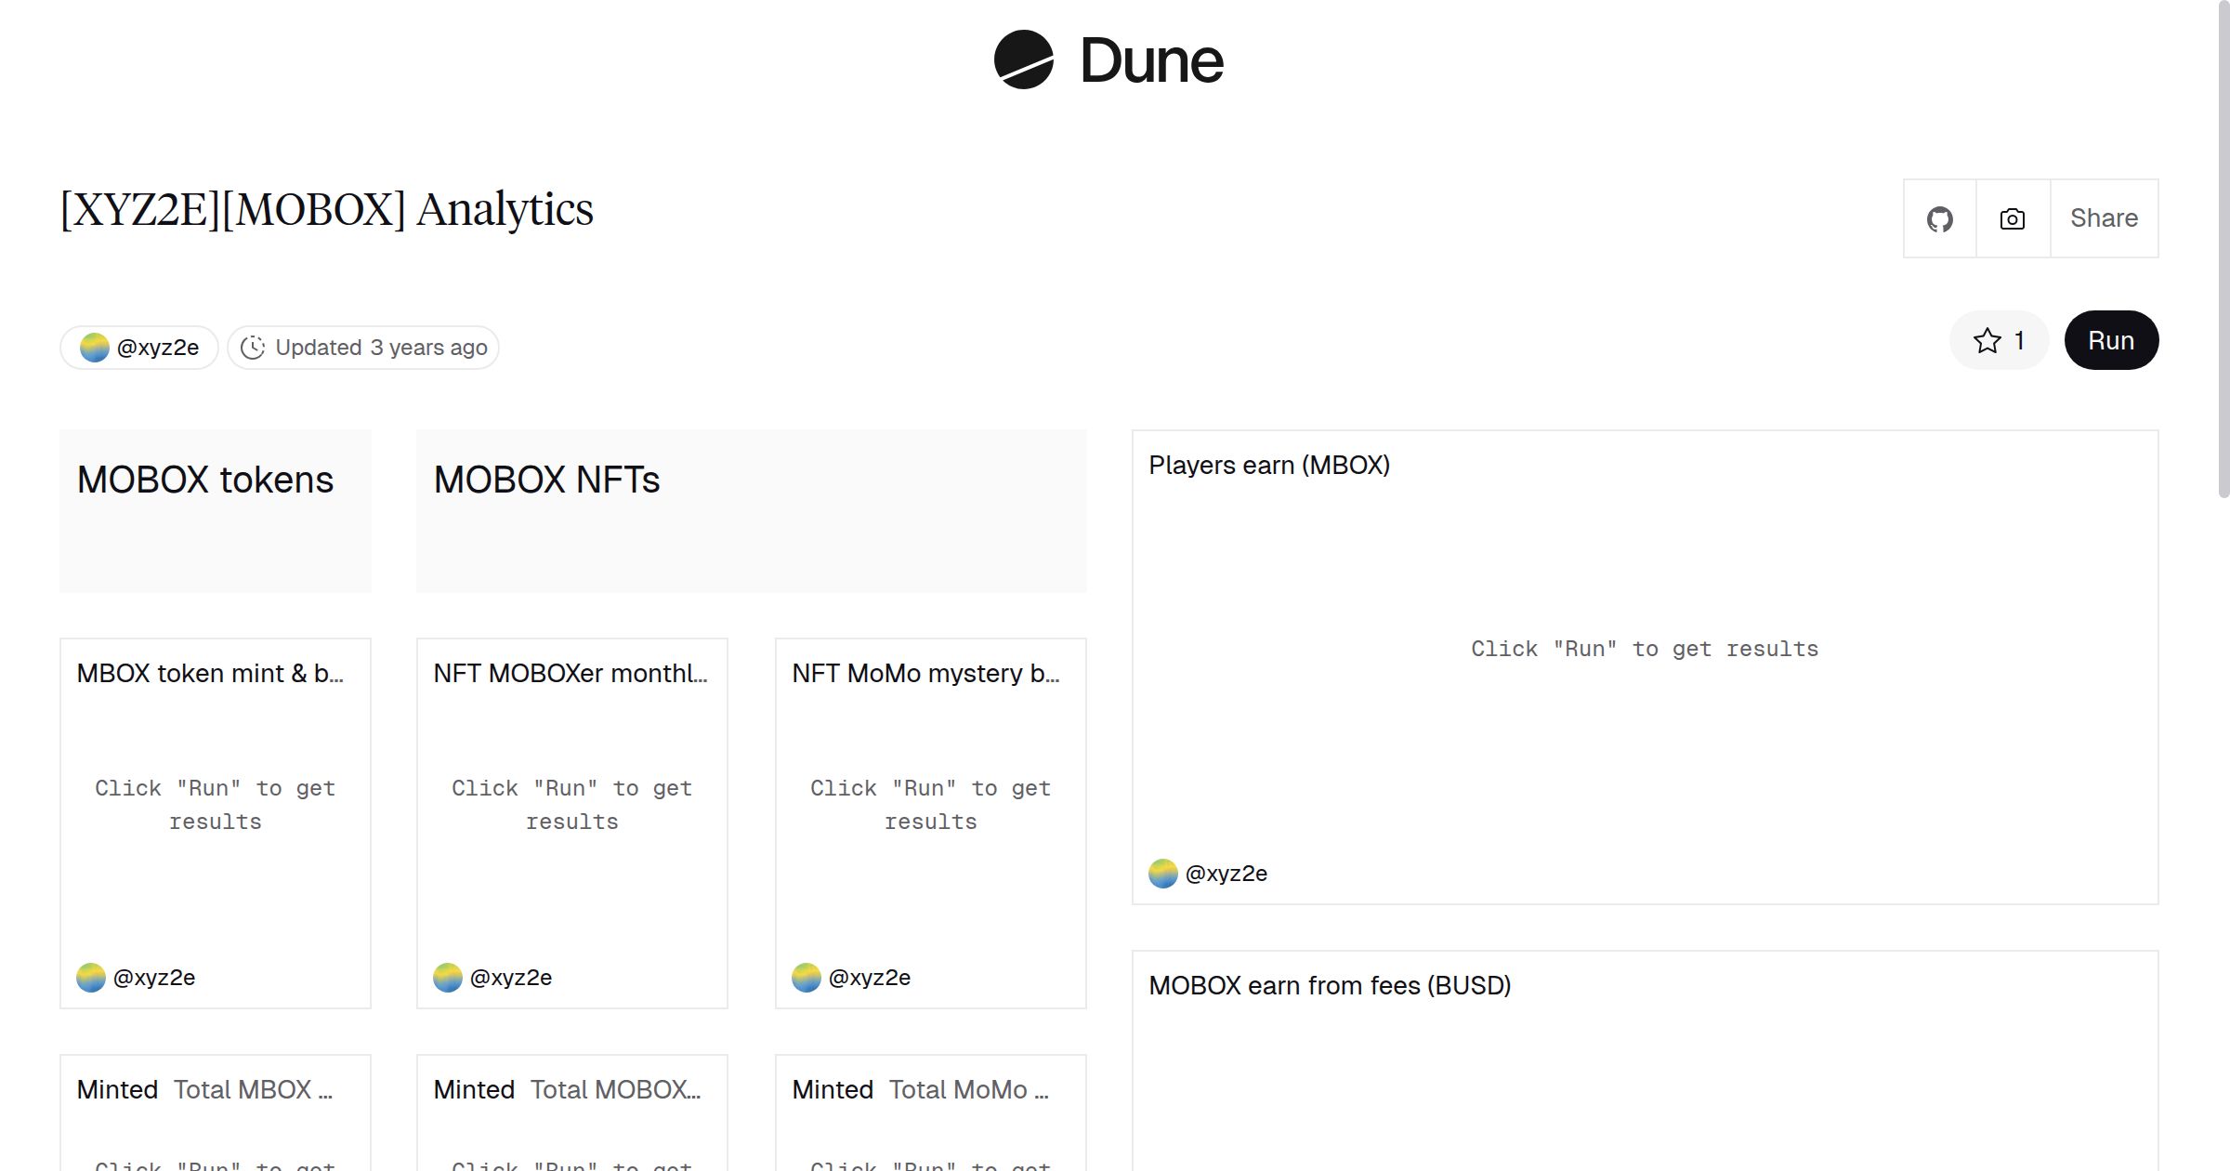
Task: Click the MOBOX tokens header widget
Action: tap(205, 480)
